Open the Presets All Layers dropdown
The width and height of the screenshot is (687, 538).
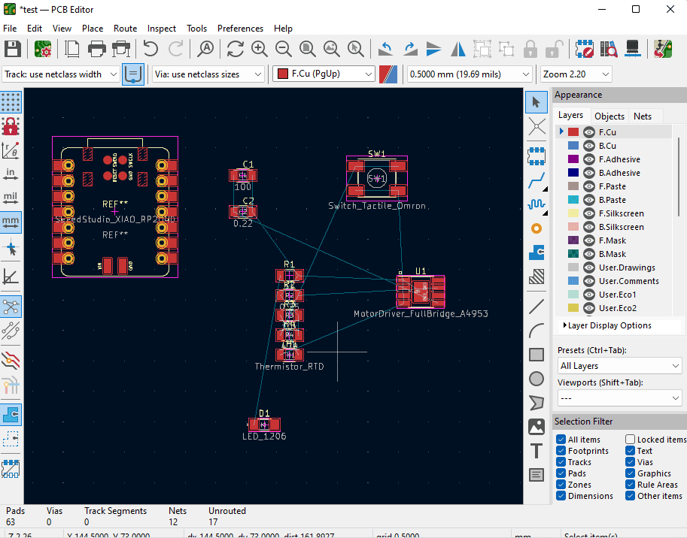619,366
